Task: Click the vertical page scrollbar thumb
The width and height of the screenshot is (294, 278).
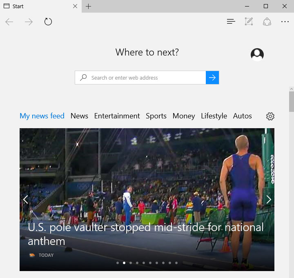Action: click(x=291, y=102)
